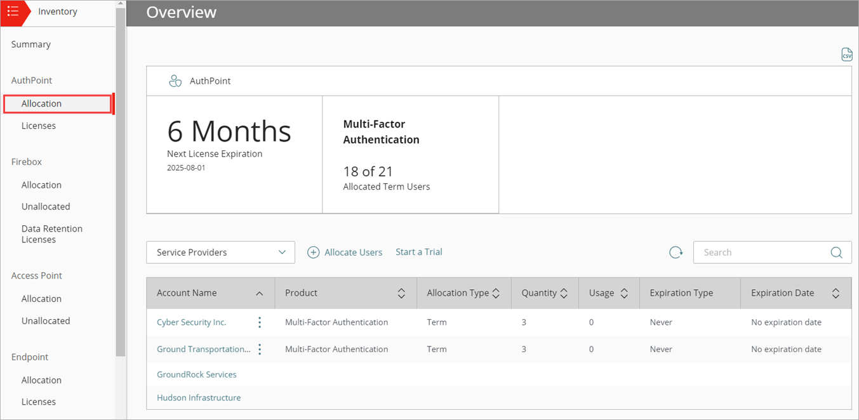Select Licenses under AuthPoint section
Image resolution: width=859 pixels, height=420 pixels.
39,125
